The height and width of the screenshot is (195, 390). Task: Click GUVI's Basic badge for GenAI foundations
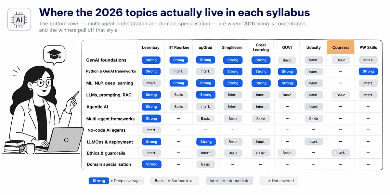coord(287,60)
